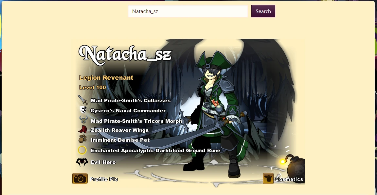The height and width of the screenshot is (195, 377).
Task: Click the horned helmet icon
Action: [x=83, y=120]
